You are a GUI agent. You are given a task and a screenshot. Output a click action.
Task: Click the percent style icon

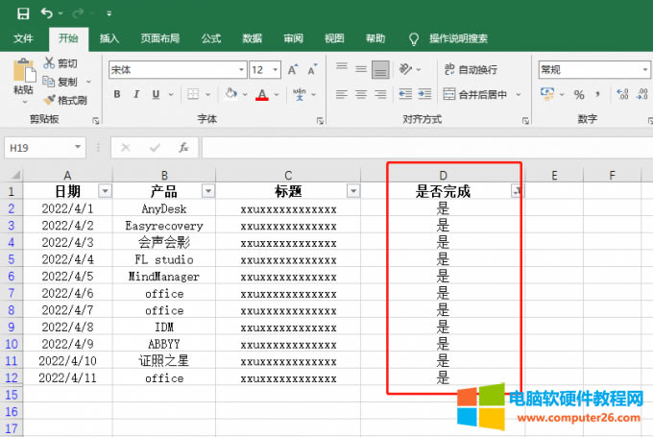pos(579,94)
